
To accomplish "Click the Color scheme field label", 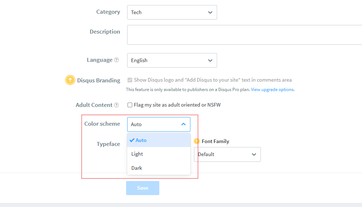I will point(102,124).
